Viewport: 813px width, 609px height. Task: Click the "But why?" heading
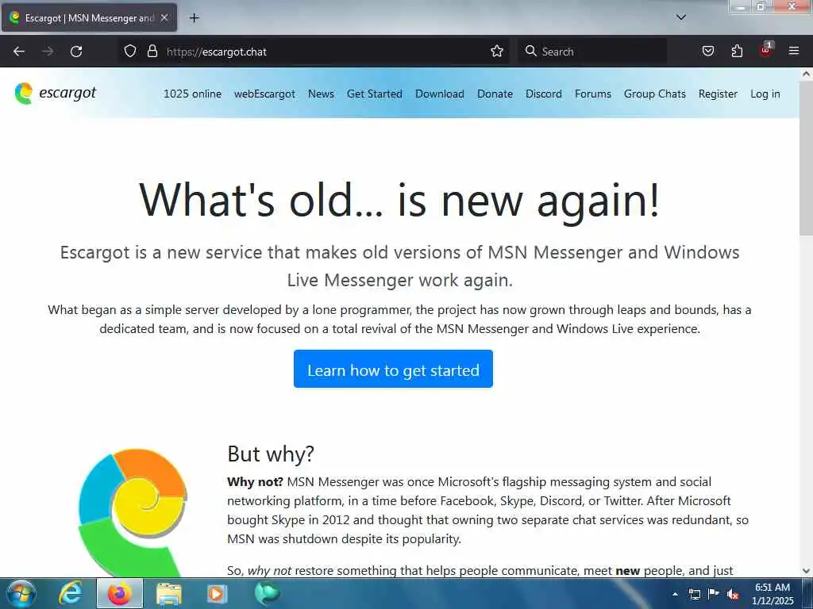point(271,454)
